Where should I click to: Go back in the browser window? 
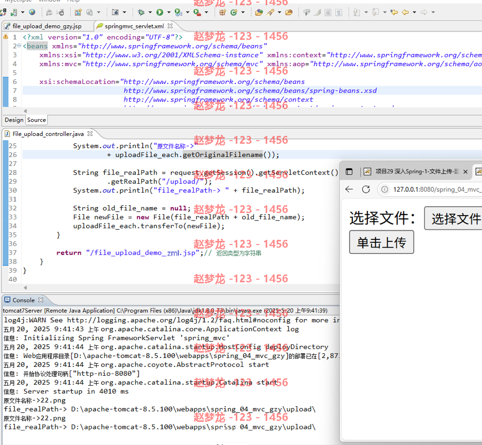[349, 189]
